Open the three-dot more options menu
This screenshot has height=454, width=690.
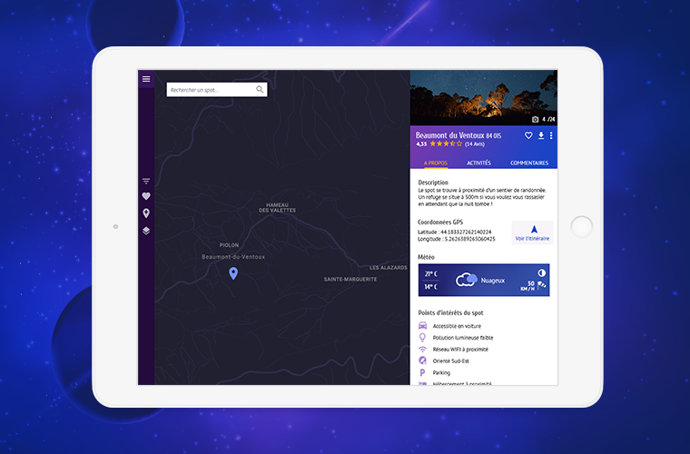tap(551, 135)
